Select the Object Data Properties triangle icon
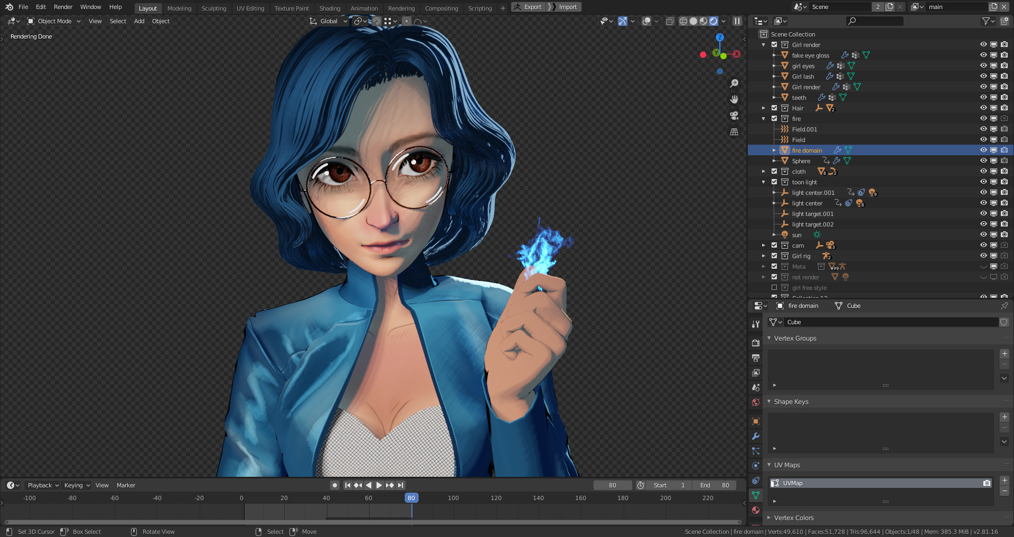The width and height of the screenshot is (1014, 537). pyautogui.click(x=756, y=495)
